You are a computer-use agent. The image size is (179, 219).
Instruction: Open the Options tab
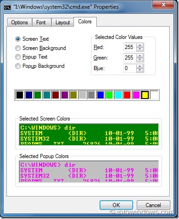(x=20, y=22)
